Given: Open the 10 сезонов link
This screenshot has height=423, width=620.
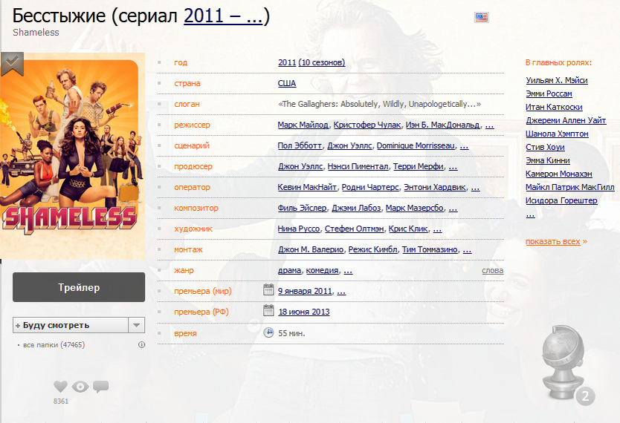Looking at the screenshot, I should [x=322, y=62].
